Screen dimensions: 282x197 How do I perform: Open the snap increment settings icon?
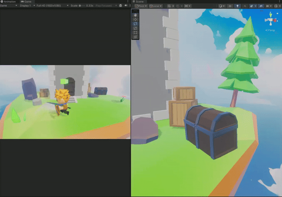tap(186, 6)
